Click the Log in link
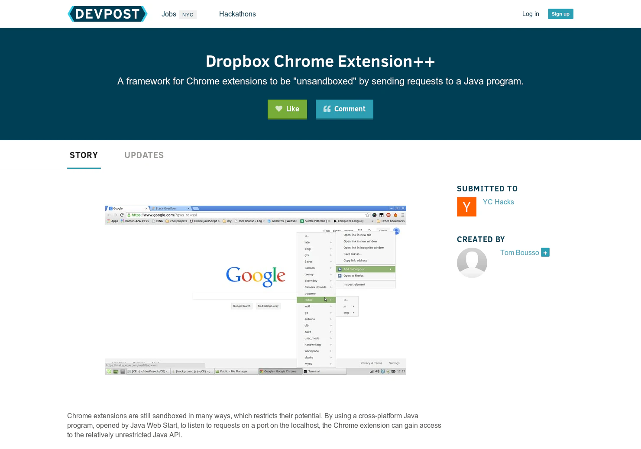The image size is (641, 449). coord(531,14)
